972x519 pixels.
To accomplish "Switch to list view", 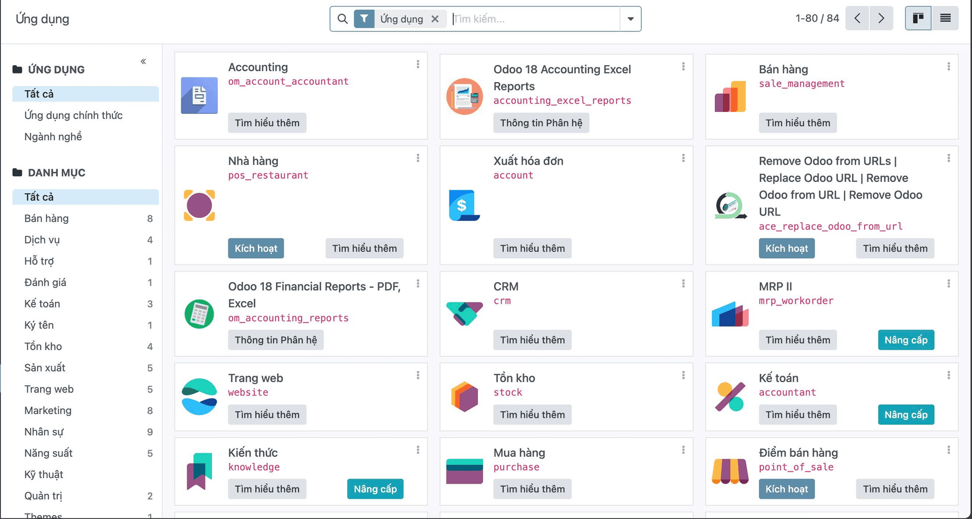I will [945, 18].
